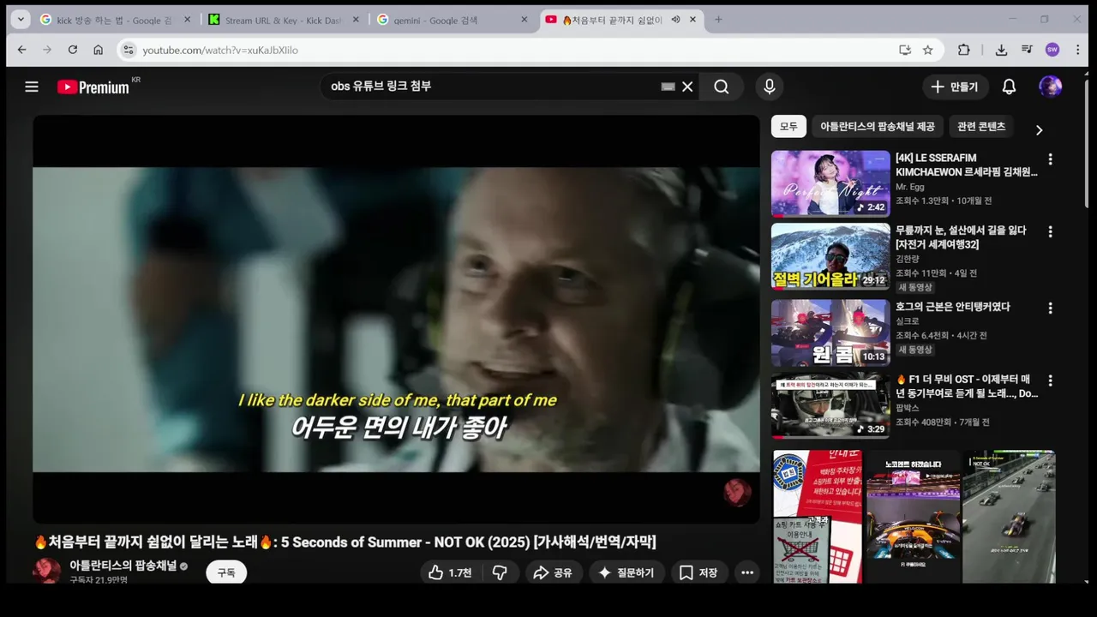Open the browser home page
This screenshot has height=617, width=1097.
click(99, 50)
